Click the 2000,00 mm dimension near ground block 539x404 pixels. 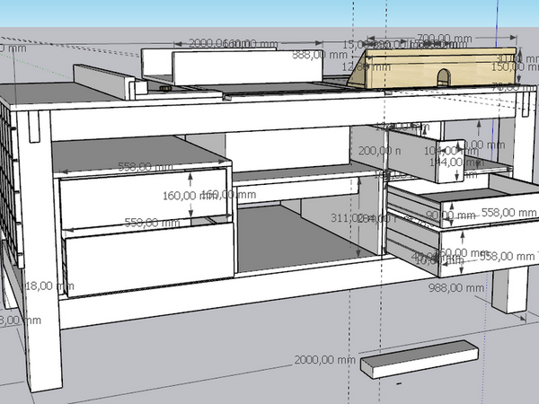pos(321,360)
